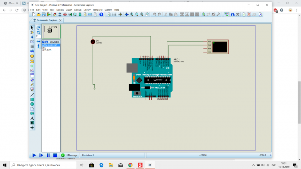Click Windows Start button
Viewport: 301px width, 169px height.
5,165
